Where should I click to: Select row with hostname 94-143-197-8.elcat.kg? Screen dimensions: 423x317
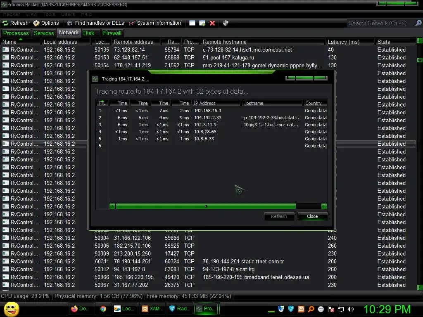208,269
